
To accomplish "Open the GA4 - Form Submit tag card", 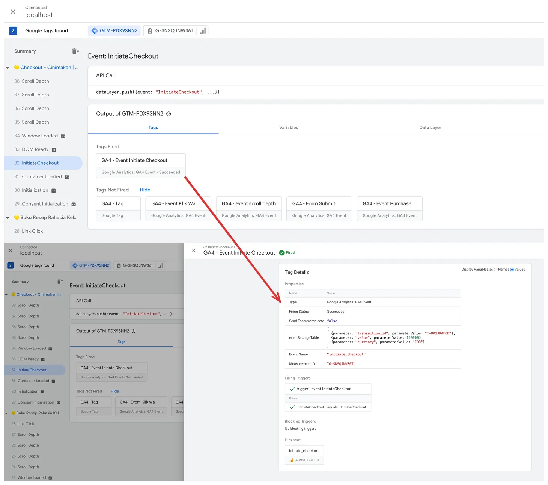I will pos(319,209).
